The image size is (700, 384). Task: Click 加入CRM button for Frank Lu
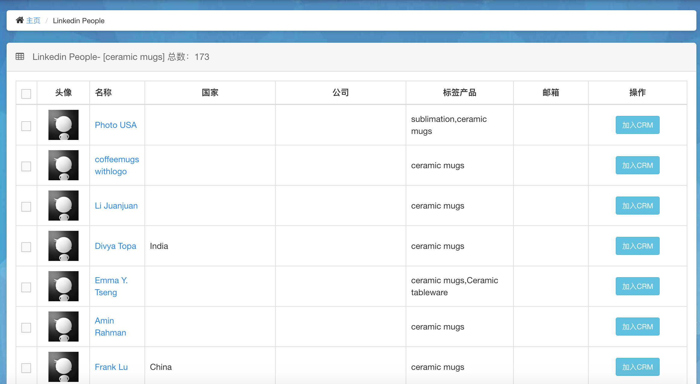(637, 367)
